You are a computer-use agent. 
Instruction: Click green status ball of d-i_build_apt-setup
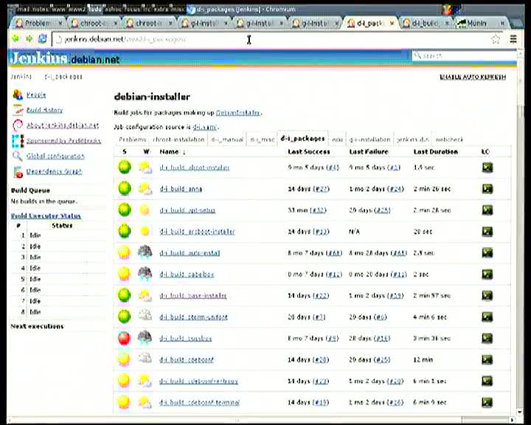(x=125, y=210)
